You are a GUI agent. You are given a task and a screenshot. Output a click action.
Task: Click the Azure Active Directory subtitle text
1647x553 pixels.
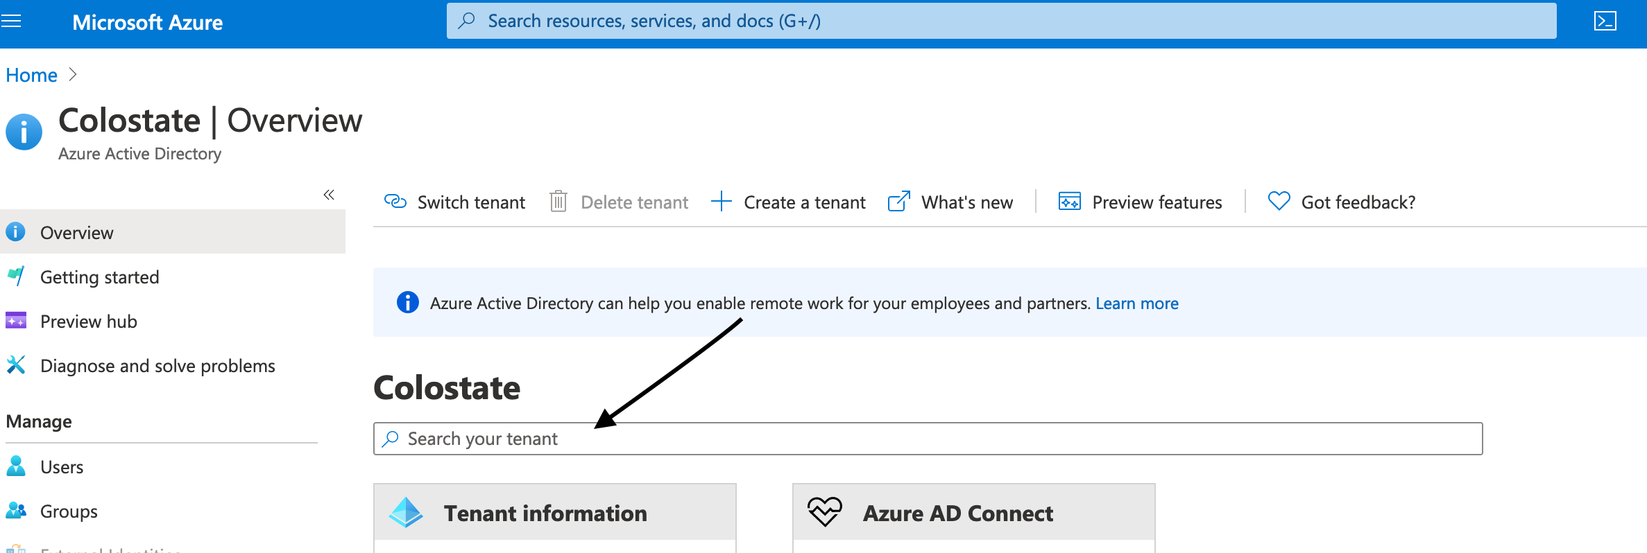pos(139,154)
